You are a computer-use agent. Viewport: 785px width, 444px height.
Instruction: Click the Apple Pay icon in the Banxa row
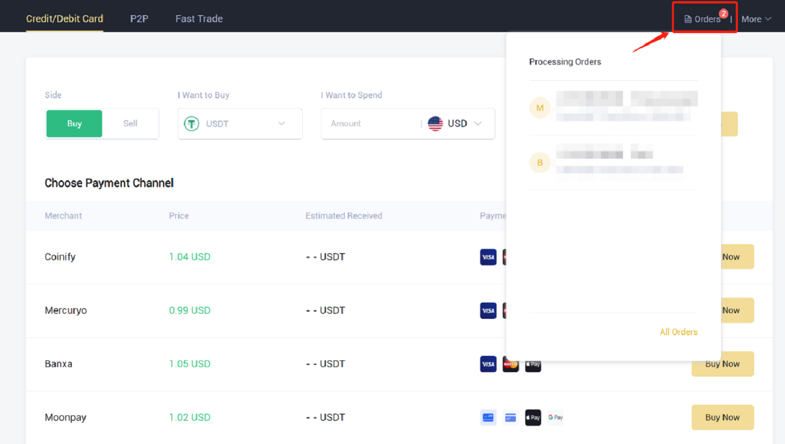[532, 364]
